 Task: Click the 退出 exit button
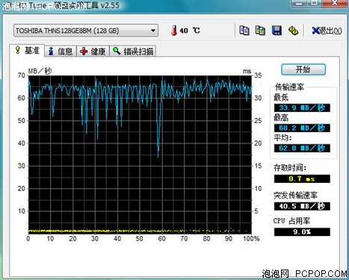click(x=327, y=31)
